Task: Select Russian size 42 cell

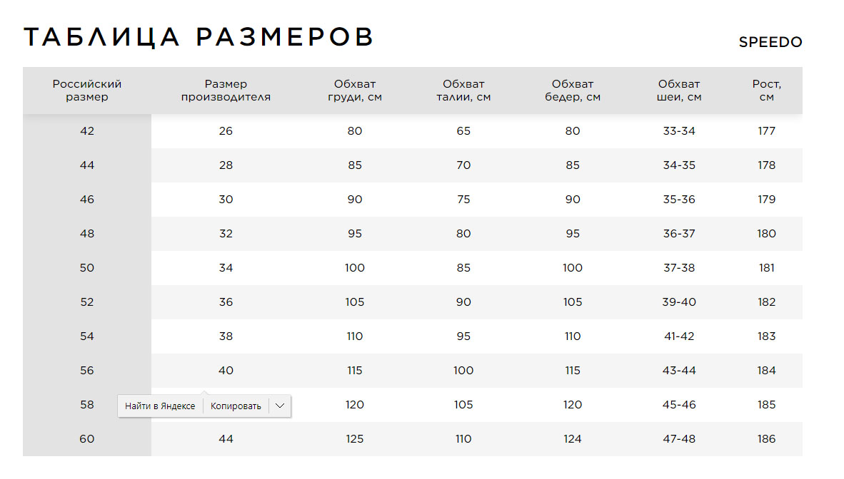Action: point(87,131)
